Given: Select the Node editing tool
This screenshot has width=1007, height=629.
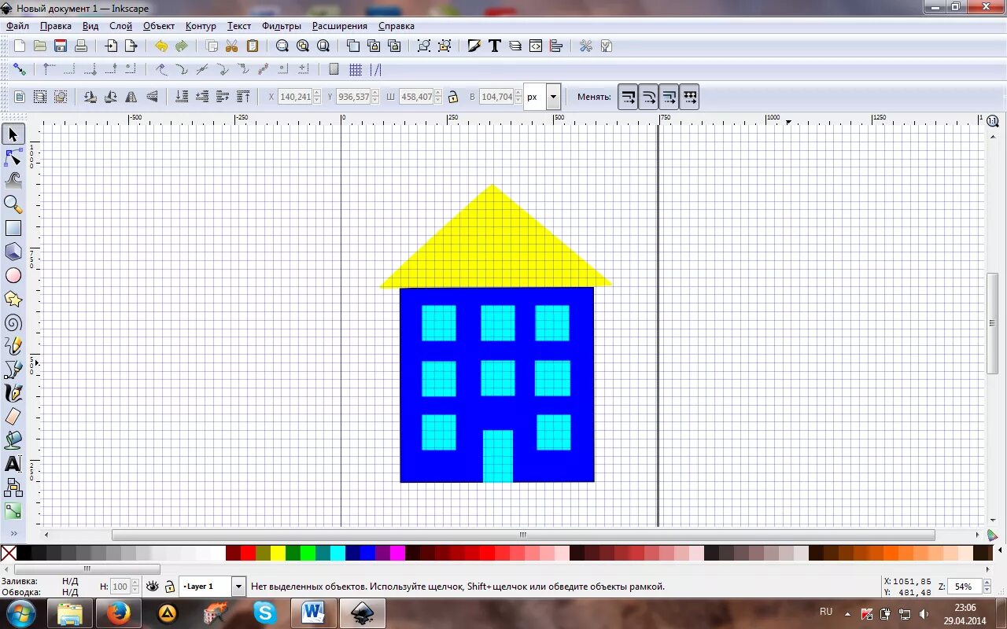Looking at the screenshot, I should [x=13, y=157].
